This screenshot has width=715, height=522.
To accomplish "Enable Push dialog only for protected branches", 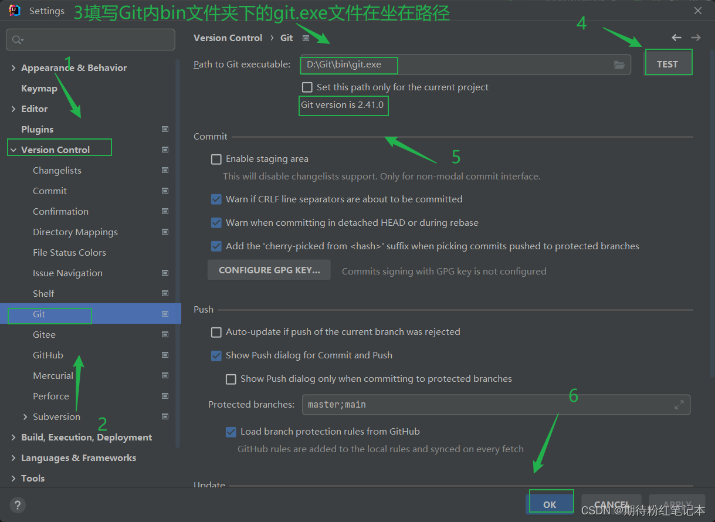I will (x=231, y=379).
